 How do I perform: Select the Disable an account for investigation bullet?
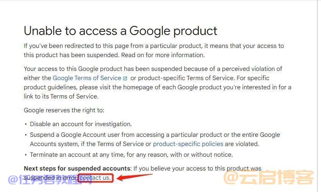(81, 124)
